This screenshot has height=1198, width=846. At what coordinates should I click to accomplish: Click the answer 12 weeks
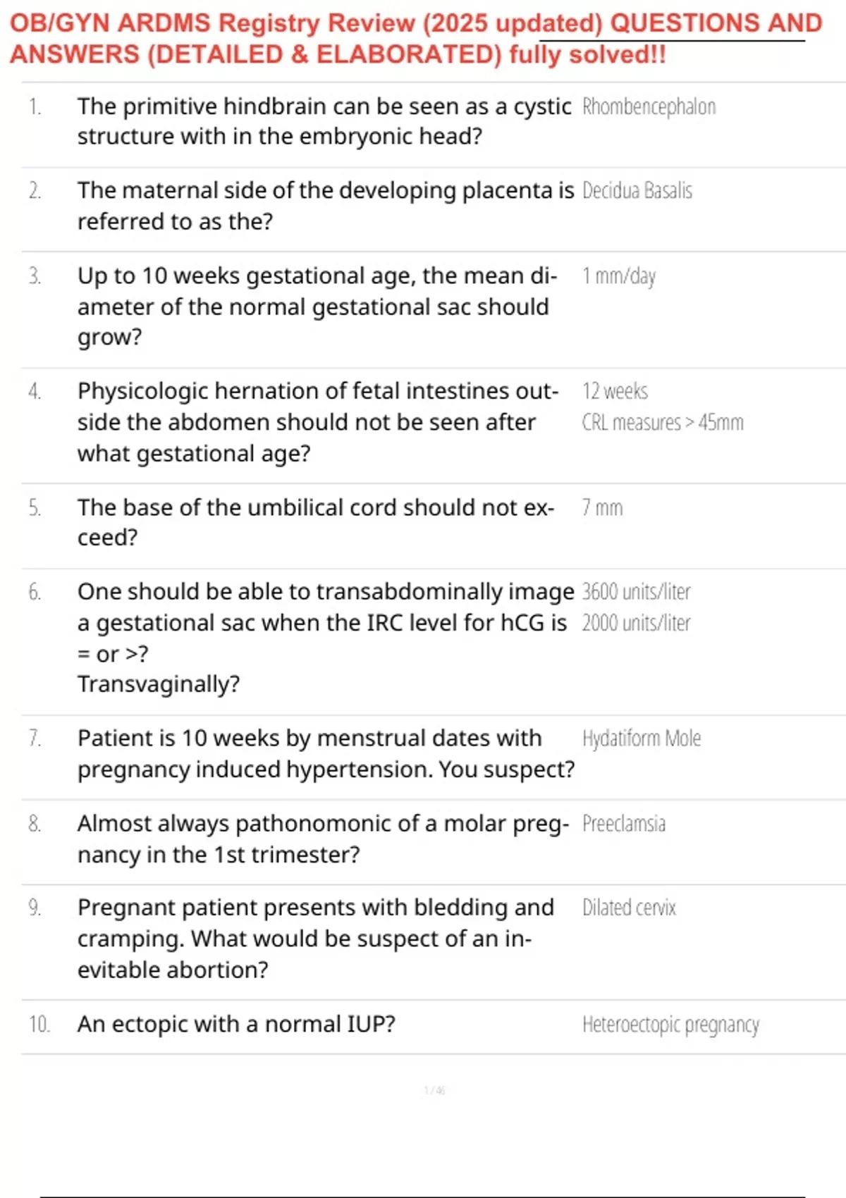point(615,391)
